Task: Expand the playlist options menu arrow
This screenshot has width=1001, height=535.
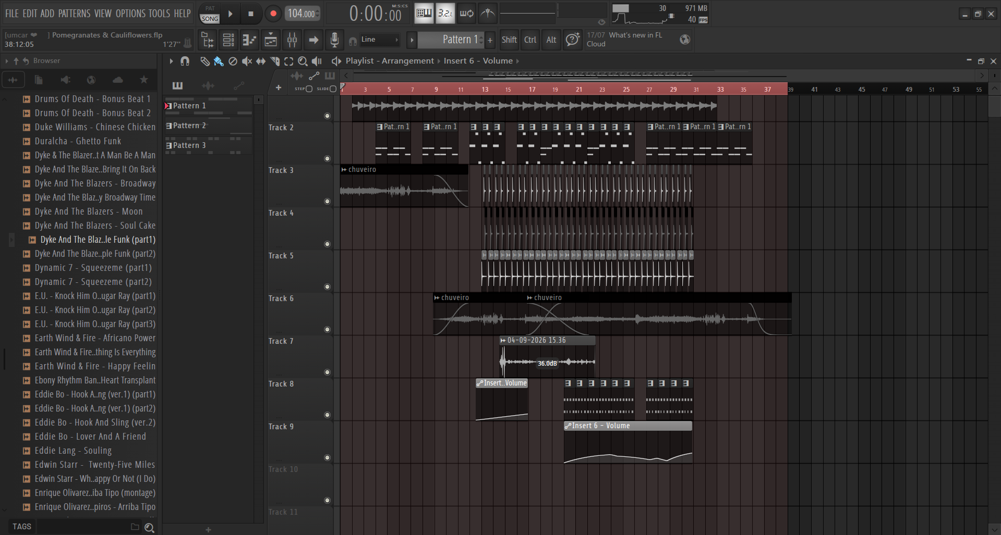Action: pos(171,61)
